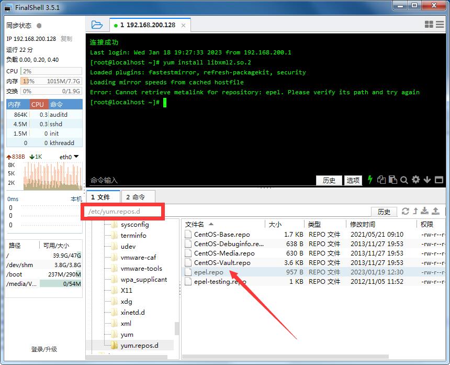Click the /etc/yum.repos.d path input field
Image resolution: width=450 pixels, height=365 pixels.
pyautogui.click(x=225, y=212)
